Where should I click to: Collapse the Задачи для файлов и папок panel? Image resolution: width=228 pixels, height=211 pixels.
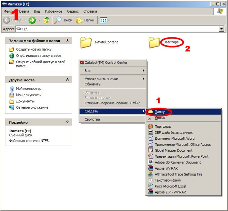(67, 40)
